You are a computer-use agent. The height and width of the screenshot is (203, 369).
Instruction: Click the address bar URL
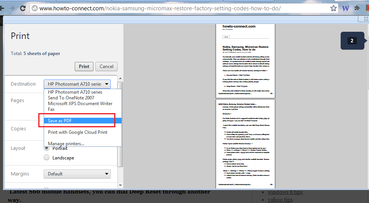pos(160,8)
